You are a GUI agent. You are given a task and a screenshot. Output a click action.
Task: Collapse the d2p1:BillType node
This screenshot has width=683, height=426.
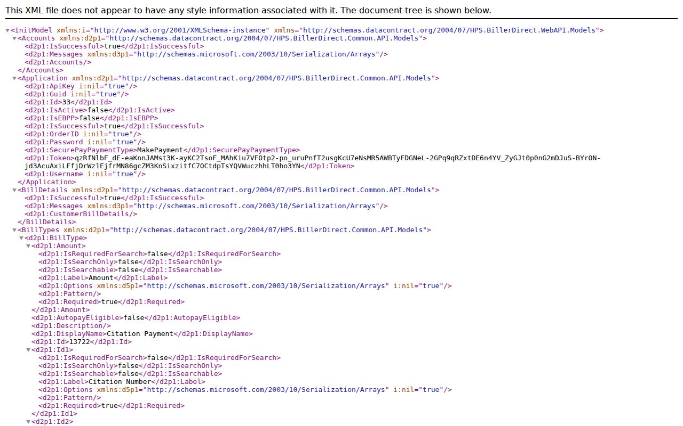pos(21,238)
